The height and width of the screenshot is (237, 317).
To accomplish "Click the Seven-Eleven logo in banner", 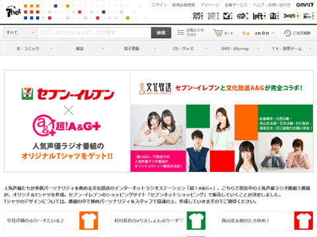I will coord(67,94).
